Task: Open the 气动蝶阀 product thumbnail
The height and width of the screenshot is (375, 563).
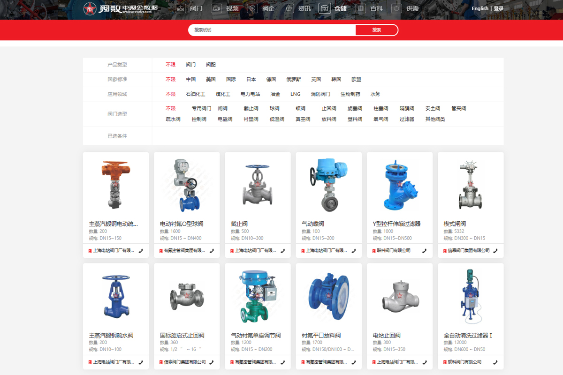Action: coord(328,185)
